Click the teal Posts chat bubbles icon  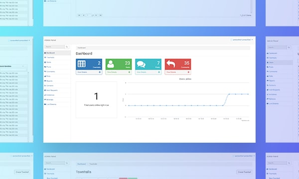coord(141,64)
